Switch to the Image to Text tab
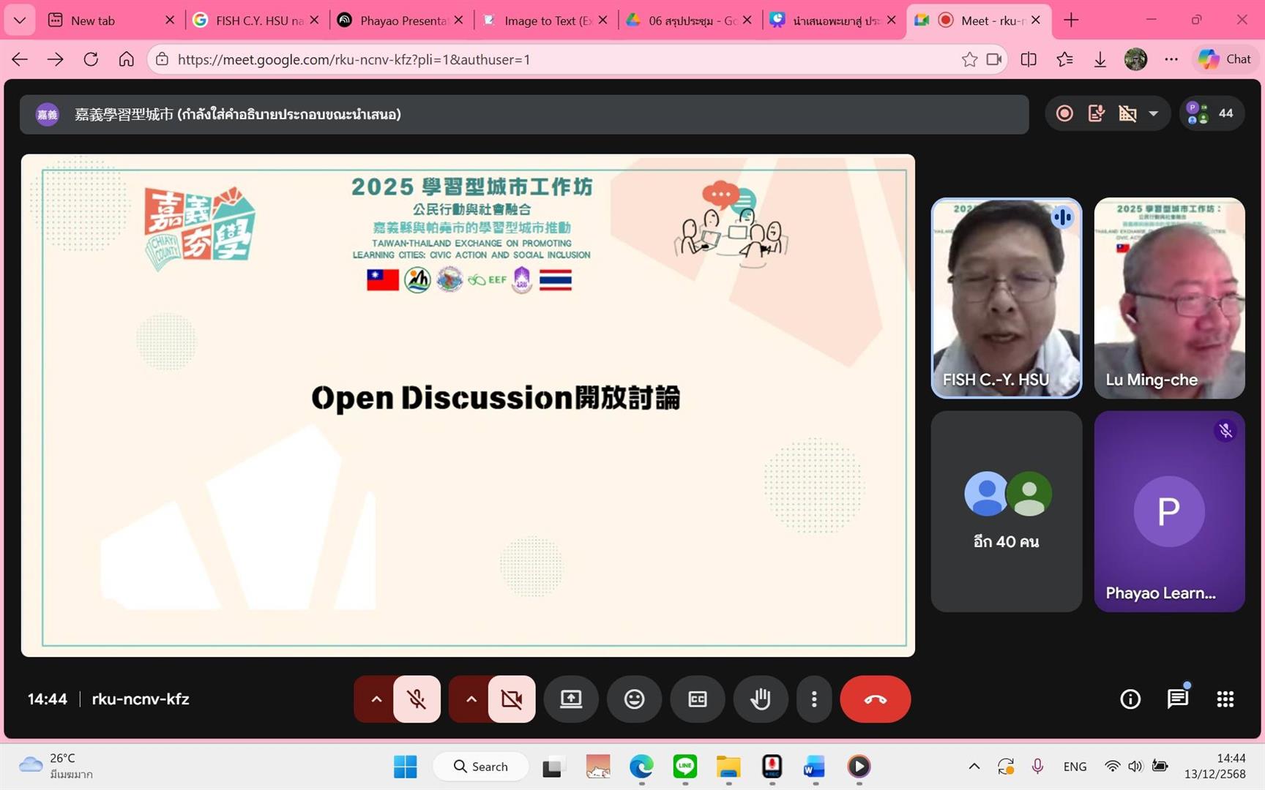 545,20
